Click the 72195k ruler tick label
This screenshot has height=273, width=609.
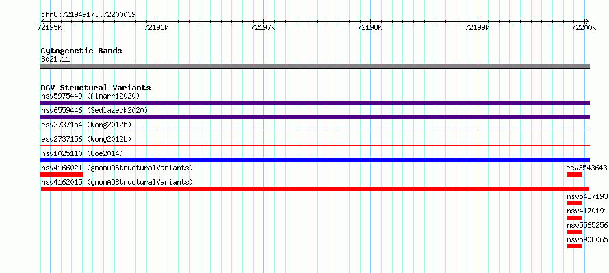tap(50, 27)
